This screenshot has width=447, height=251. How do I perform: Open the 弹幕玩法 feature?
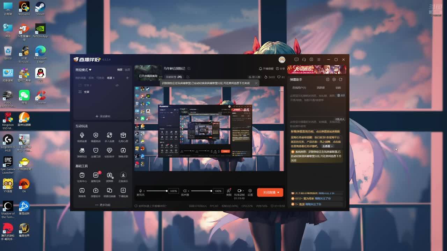[x=82, y=152]
